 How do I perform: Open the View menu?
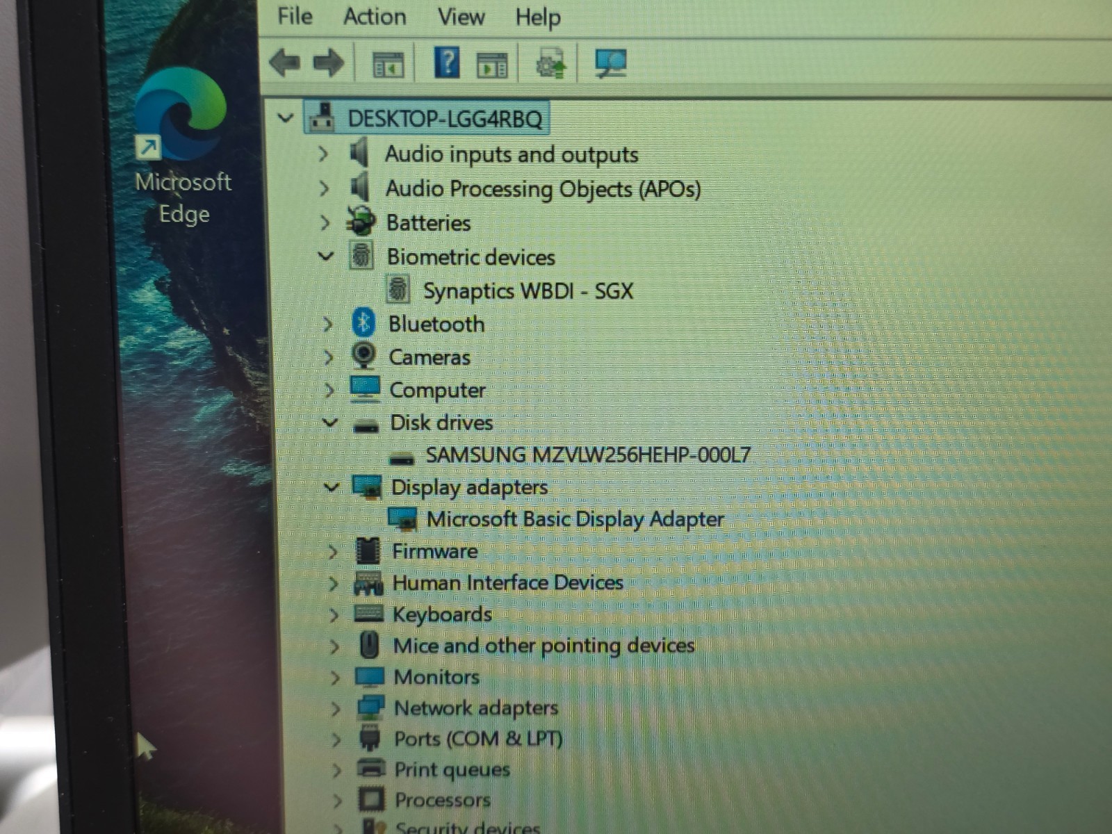pos(461,16)
